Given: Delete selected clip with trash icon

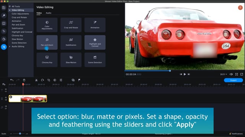Looking at the screenshot, I should (24, 80).
